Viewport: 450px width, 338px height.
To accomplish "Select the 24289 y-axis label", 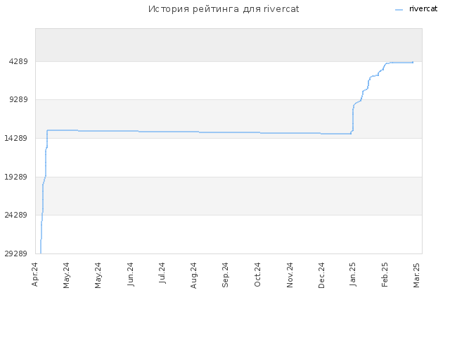I will click(x=15, y=215).
